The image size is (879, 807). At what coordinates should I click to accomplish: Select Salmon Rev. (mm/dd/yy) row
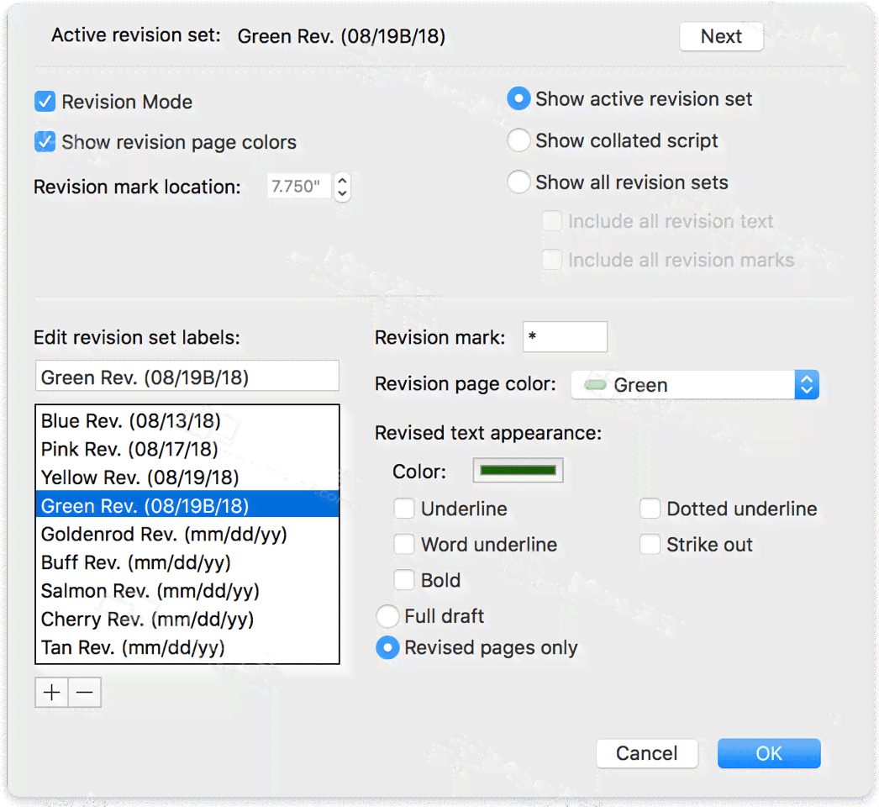pos(187,590)
